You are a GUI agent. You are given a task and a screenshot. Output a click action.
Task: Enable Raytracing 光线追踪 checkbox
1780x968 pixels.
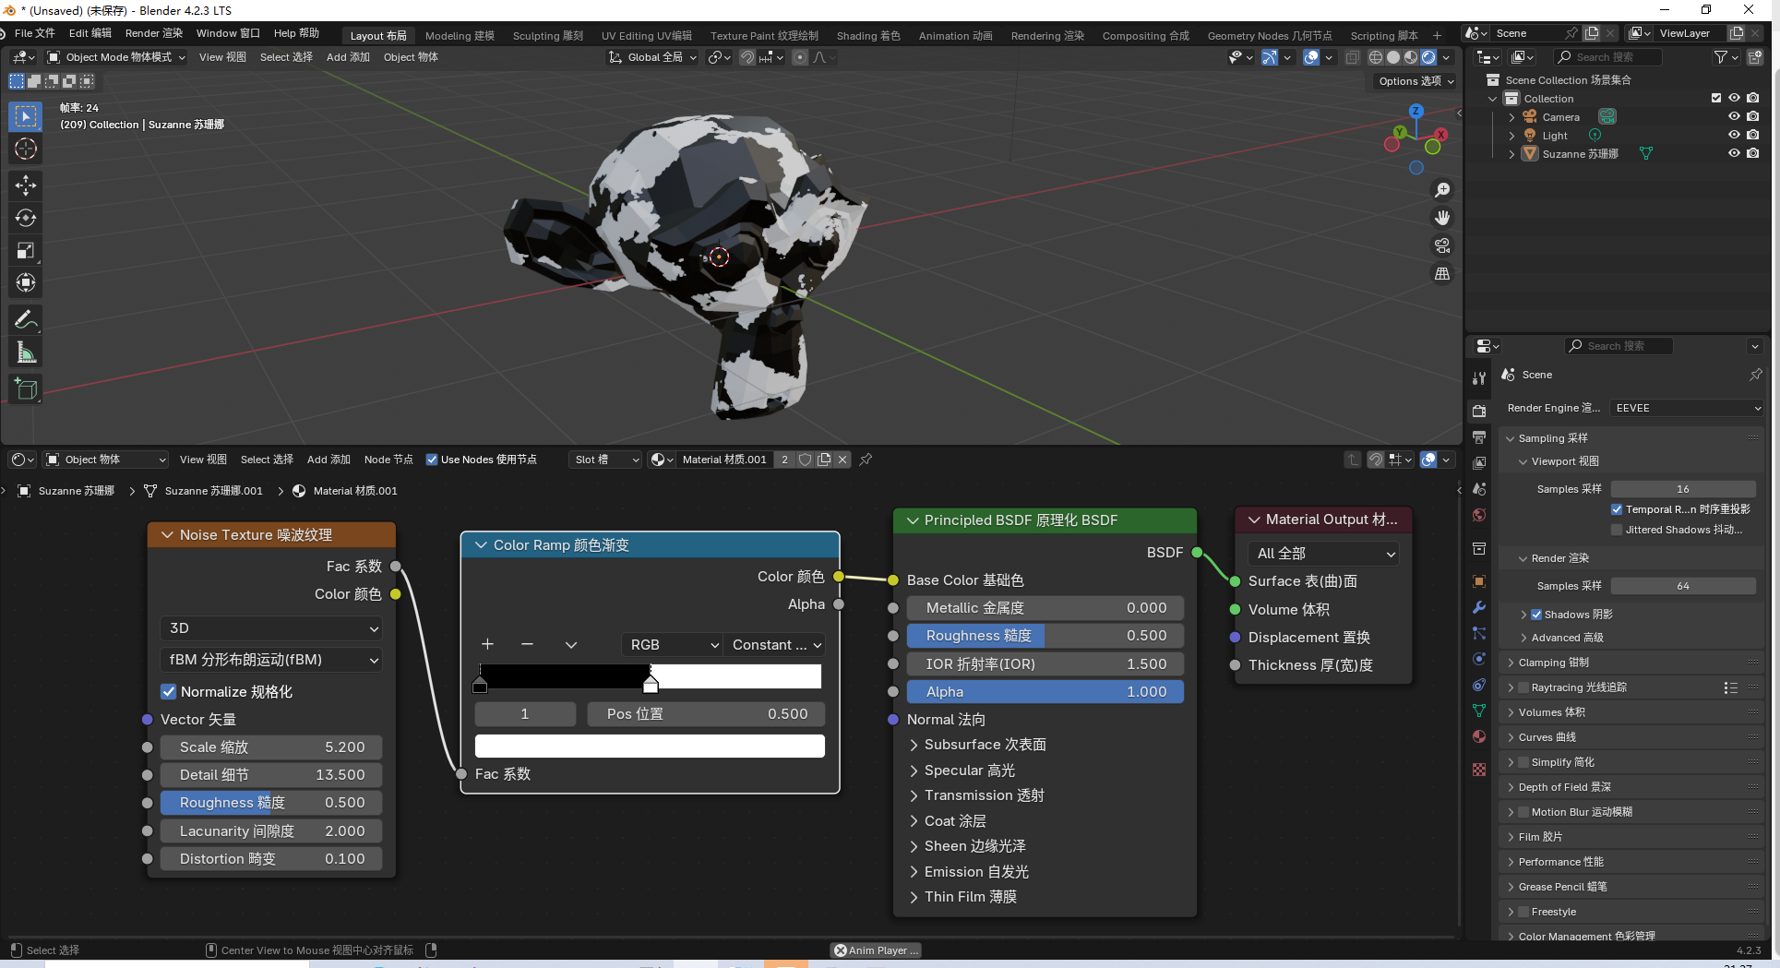[x=1523, y=687]
